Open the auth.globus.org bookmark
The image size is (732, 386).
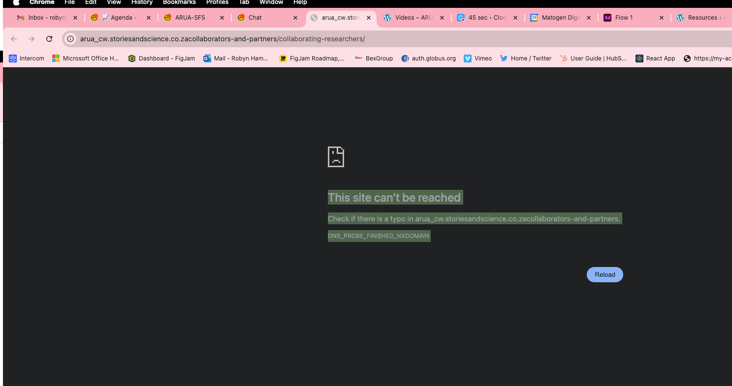pos(428,59)
